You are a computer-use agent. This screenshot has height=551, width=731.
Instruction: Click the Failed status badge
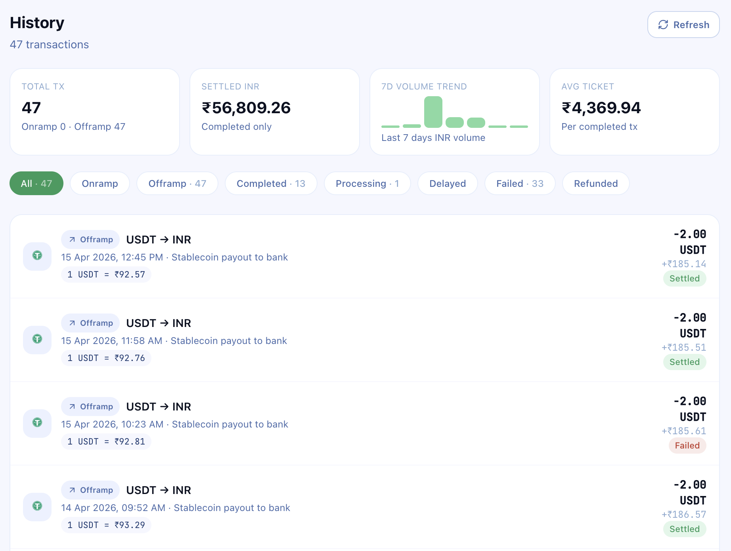pyautogui.click(x=687, y=445)
